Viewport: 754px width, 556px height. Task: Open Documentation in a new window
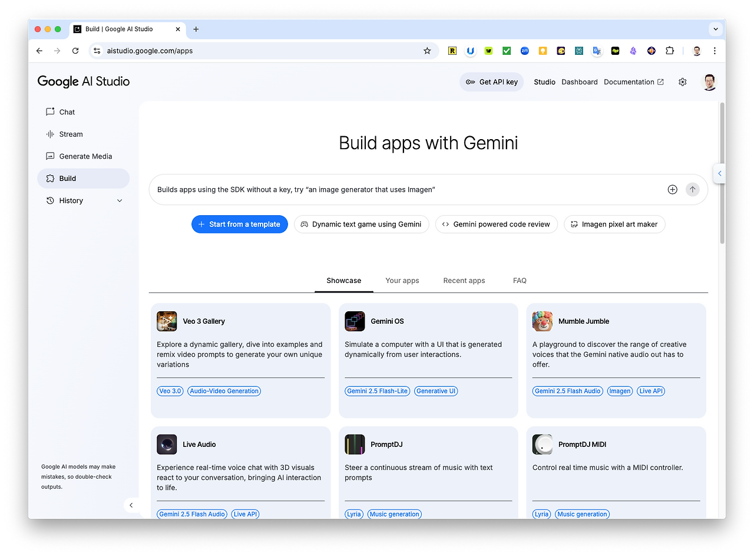[x=634, y=82]
